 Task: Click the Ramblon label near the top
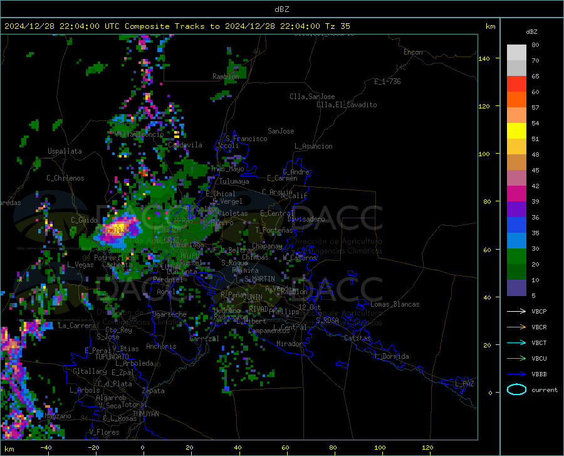226,77
